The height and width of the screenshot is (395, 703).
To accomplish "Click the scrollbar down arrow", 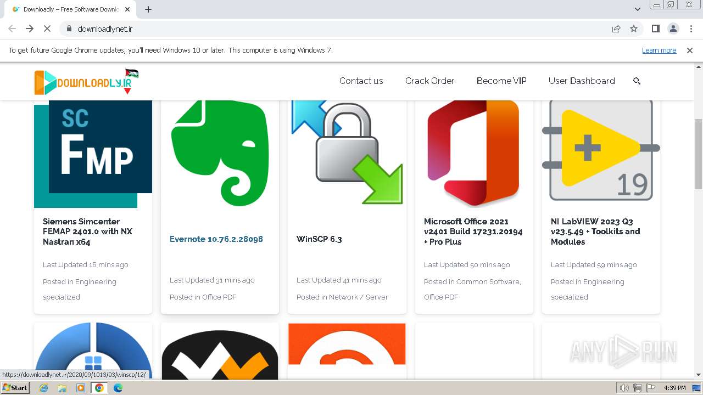I will (698, 375).
